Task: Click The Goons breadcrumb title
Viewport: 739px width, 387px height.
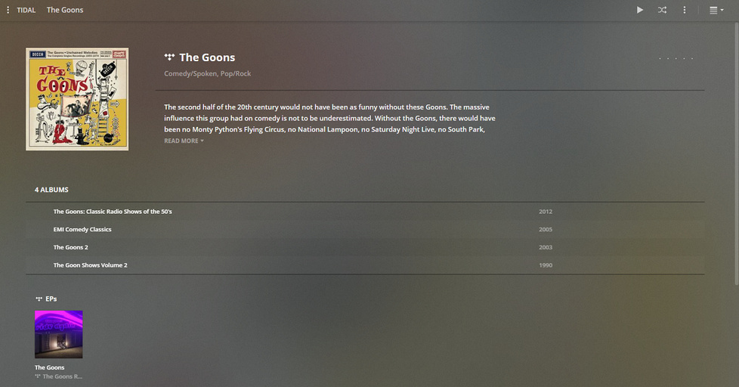Action: [x=65, y=10]
